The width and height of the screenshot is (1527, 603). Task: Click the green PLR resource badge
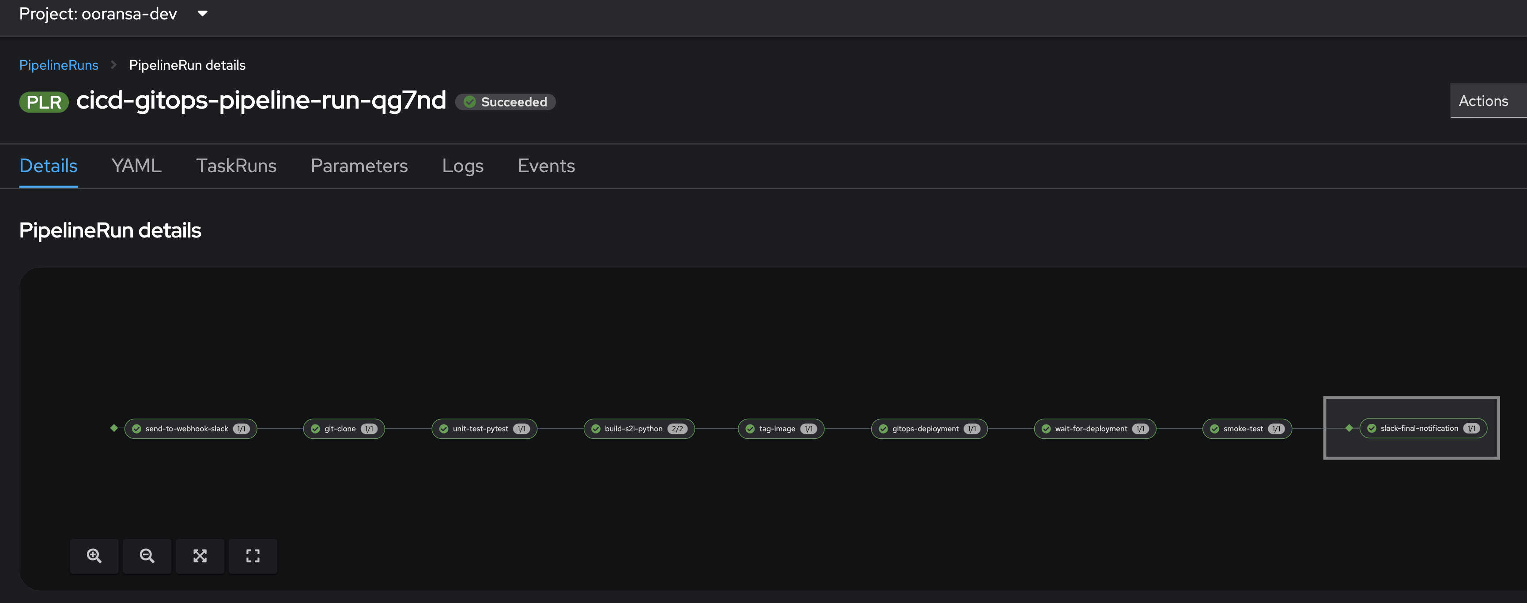(x=44, y=102)
